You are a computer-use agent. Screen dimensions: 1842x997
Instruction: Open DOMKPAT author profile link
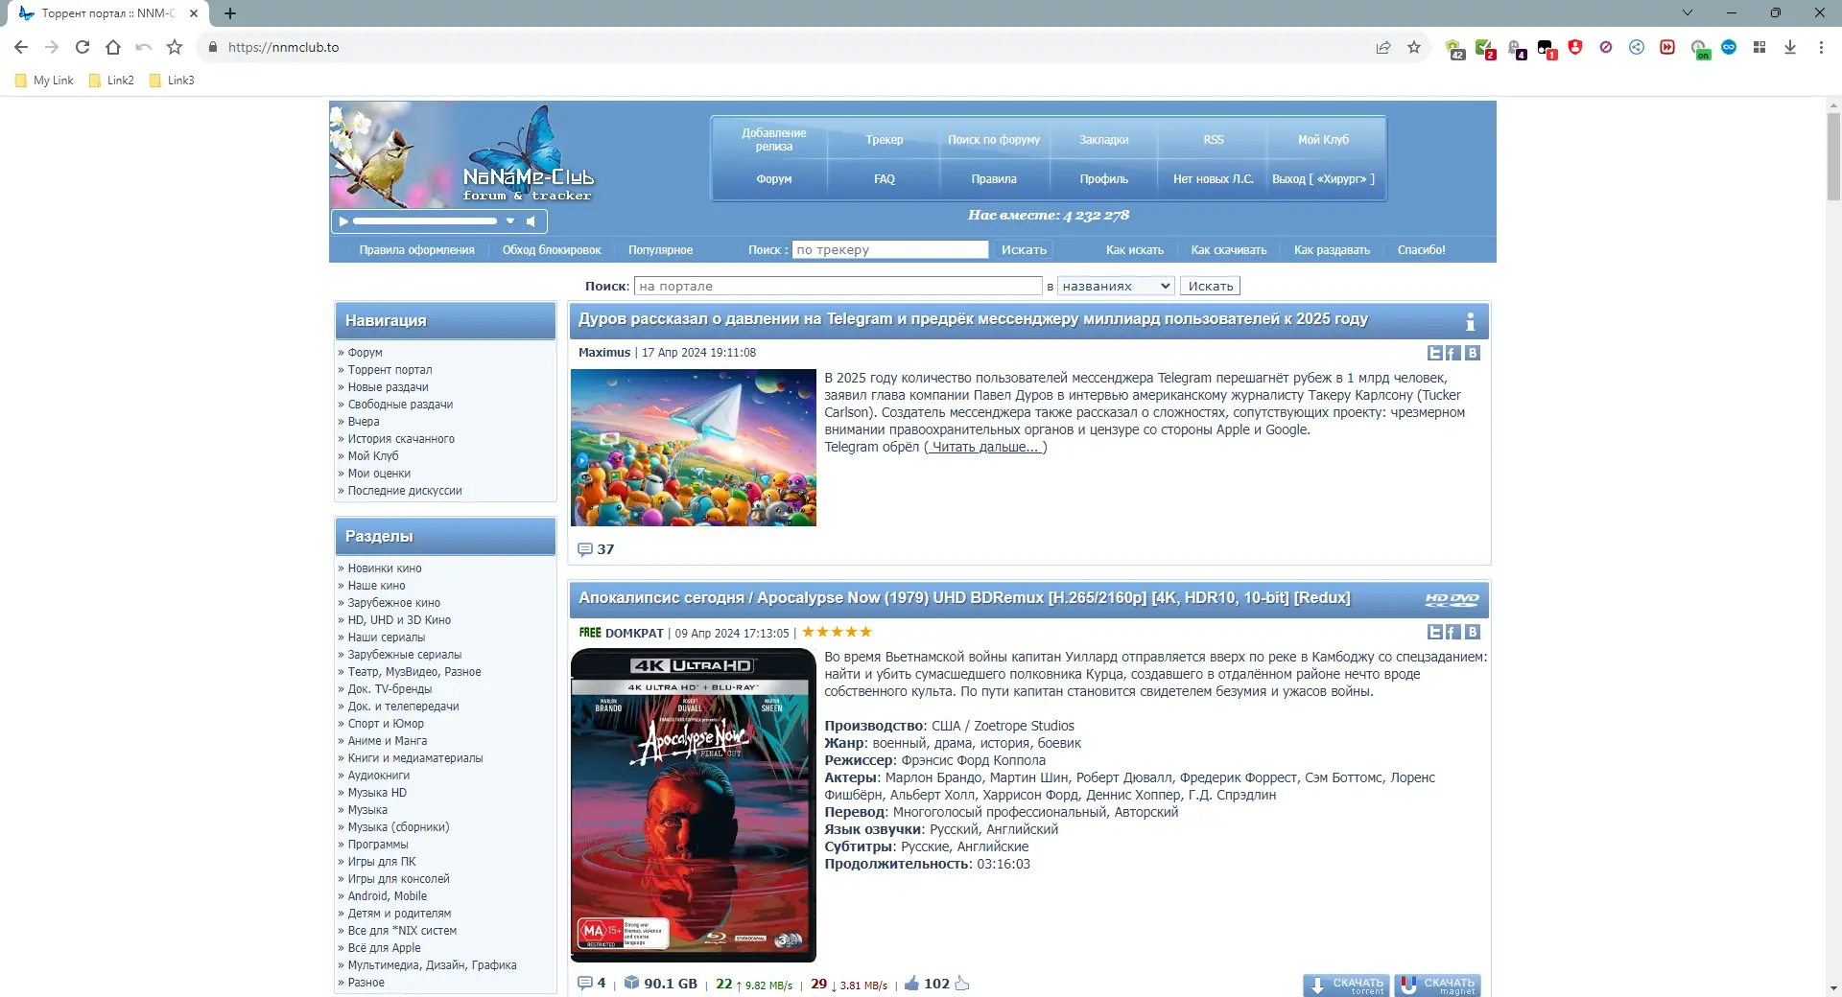pos(634,633)
